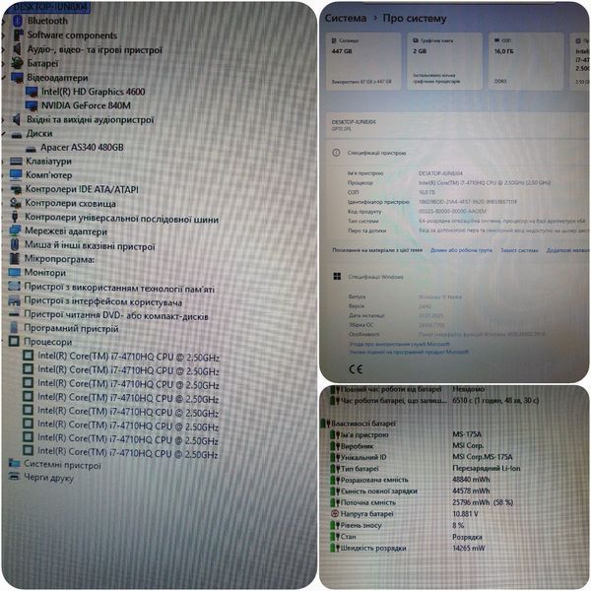591x591 pixels.
Task: Click the Процесори category icon
Action: pos(14,341)
